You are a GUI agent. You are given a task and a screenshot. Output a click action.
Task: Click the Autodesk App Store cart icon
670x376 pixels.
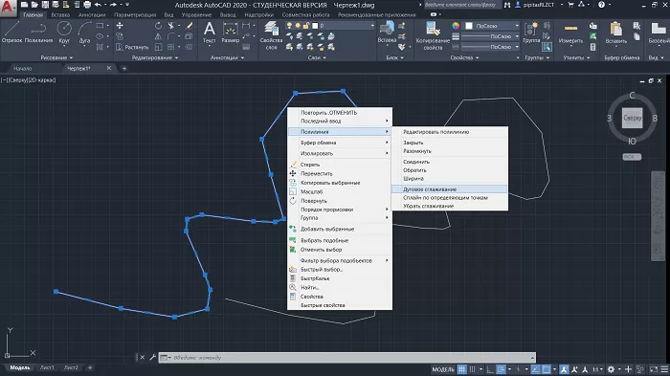(x=570, y=5)
